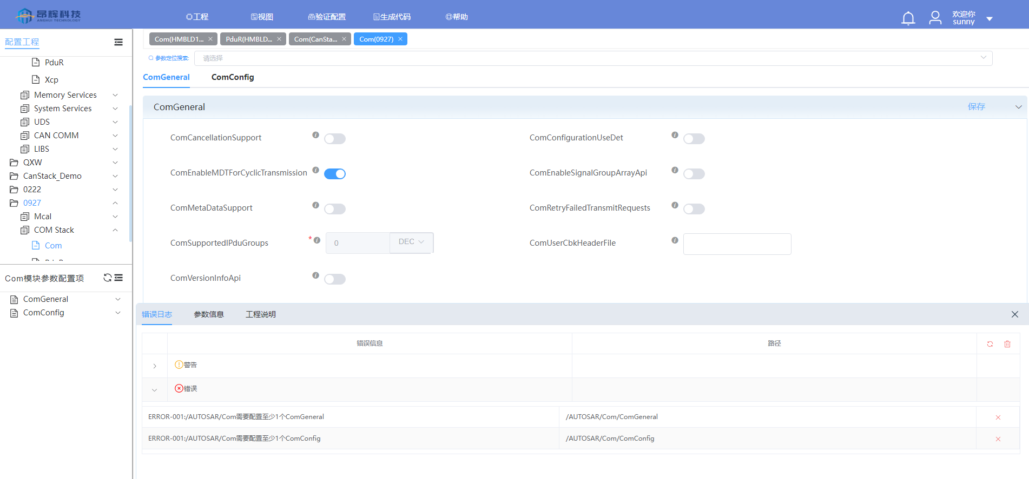Image resolution: width=1029 pixels, height=479 pixels.
Task: Refresh the error log table
Action: (x=990, y=344)
